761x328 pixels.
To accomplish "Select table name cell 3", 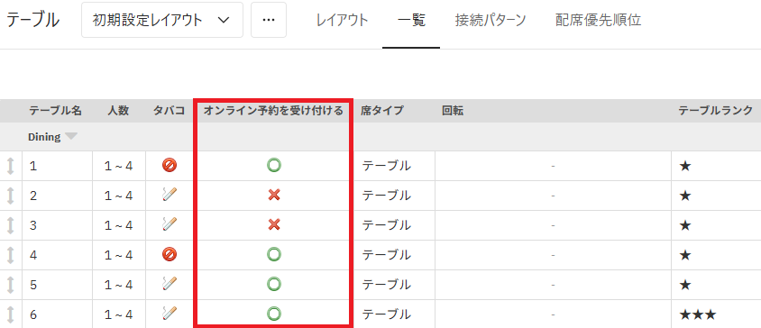I will click(58, 225).
